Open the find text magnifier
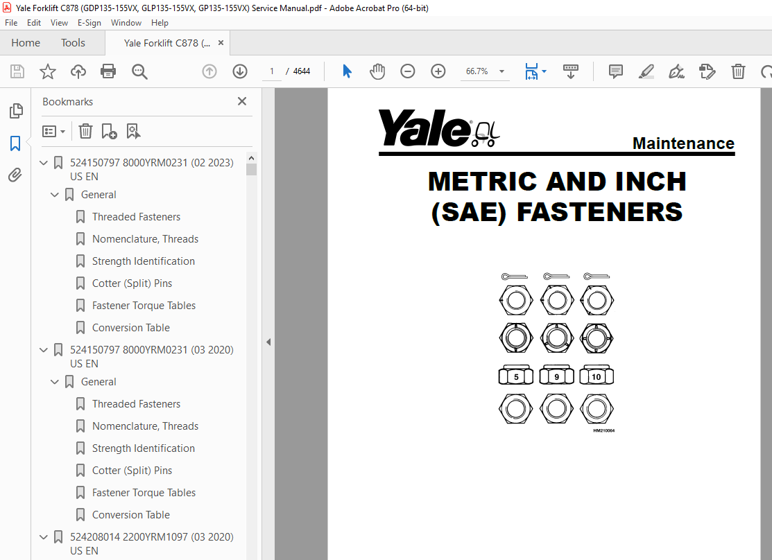The height and width of the screenshot is (560, 772). [x=139, y=72]
